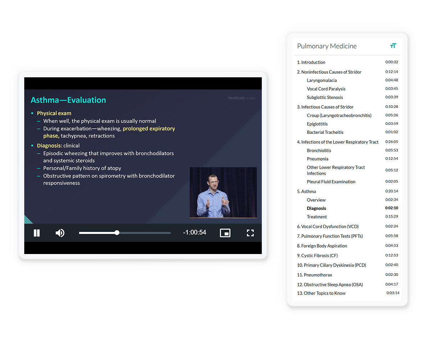
Task: Click the remaining time display
Action: point(194,233)
